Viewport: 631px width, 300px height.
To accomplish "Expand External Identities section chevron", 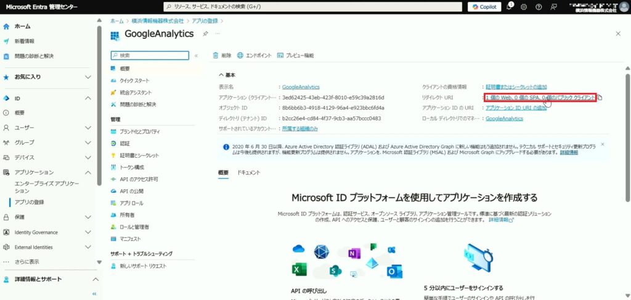I will coord(88,247).
